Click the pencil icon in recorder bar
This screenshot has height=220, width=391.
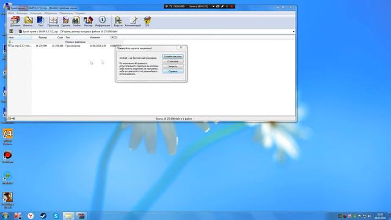[222, 7]
